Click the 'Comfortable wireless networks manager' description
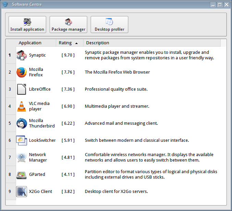 [149, 157]
